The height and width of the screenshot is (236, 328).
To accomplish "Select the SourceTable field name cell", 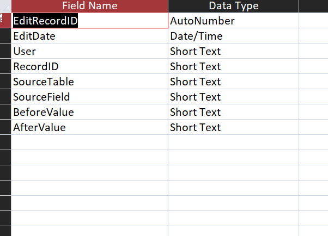I will click(44, 82).
